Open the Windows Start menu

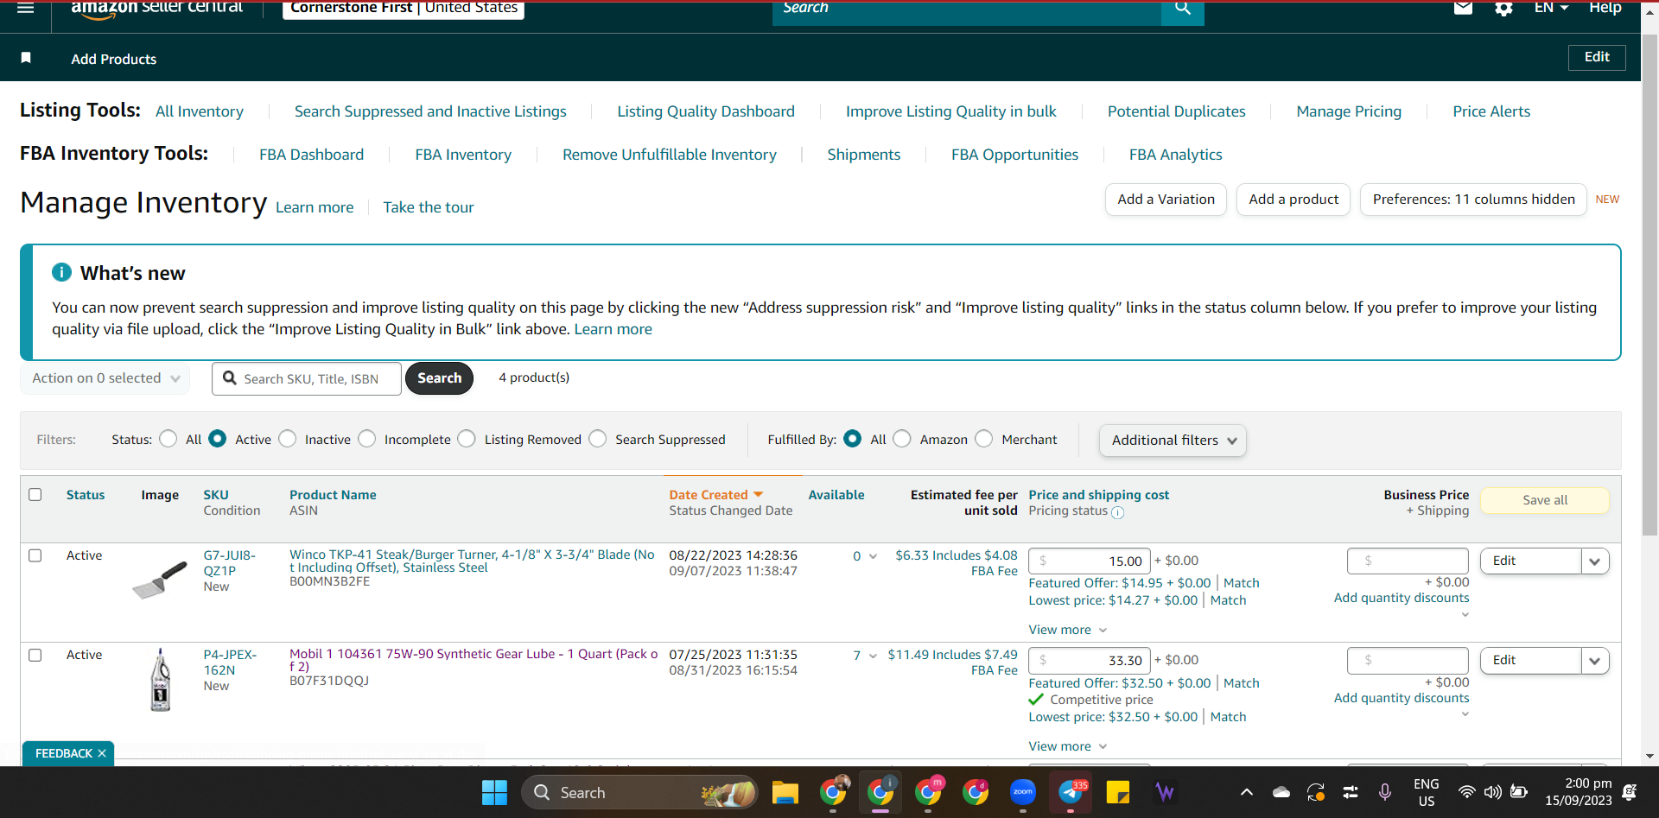tap(495, 792)
